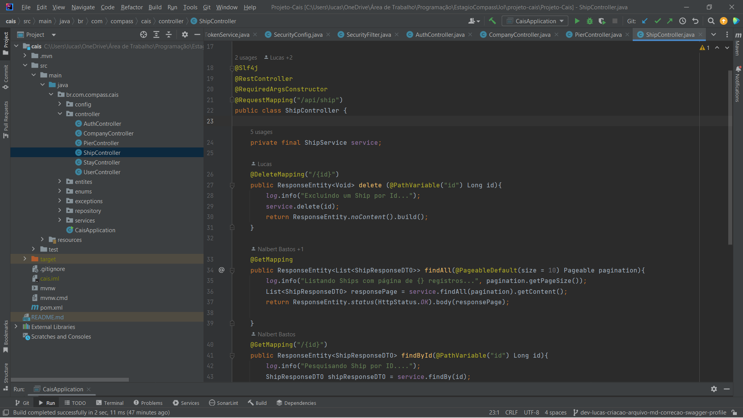This screenshot has height=418, width=743.
Task: Build project using the hammer icon
Action: click(492, 21)
